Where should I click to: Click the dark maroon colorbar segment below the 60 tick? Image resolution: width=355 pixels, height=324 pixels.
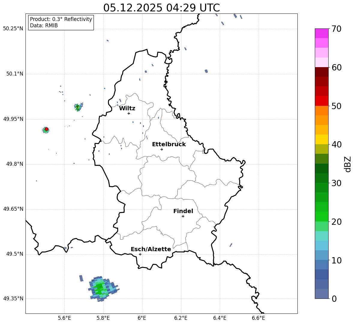pos(321,72)
